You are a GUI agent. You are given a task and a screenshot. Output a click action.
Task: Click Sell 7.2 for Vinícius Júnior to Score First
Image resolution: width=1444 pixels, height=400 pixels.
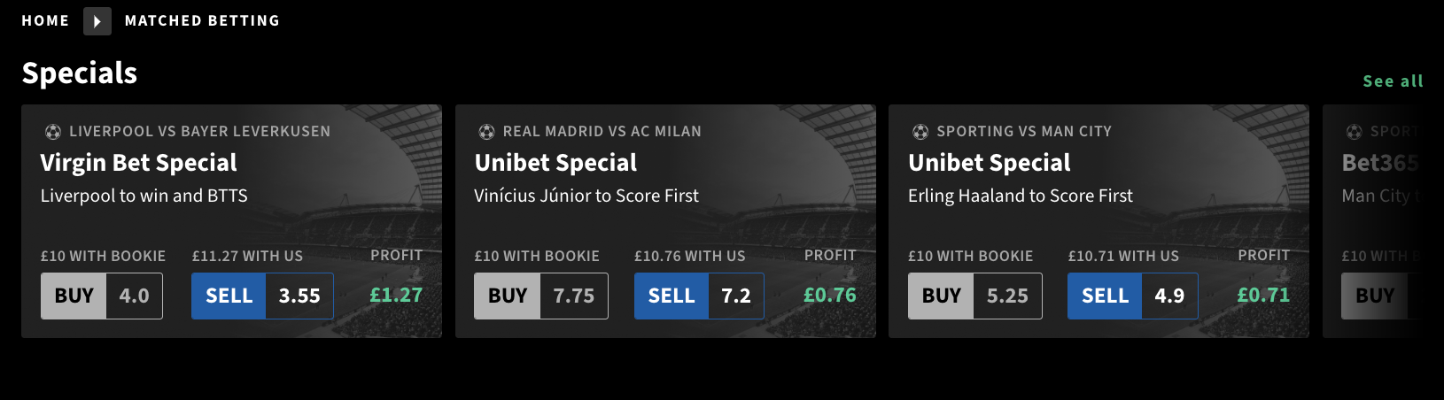699,296
